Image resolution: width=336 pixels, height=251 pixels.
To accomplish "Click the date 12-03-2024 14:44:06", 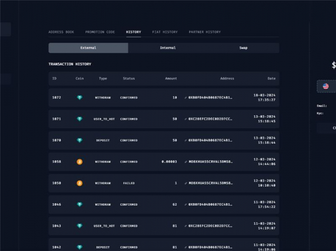I will pos(264,162).
